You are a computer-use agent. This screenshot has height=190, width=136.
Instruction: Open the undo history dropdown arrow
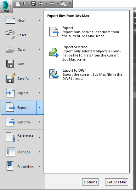point(46,4)
